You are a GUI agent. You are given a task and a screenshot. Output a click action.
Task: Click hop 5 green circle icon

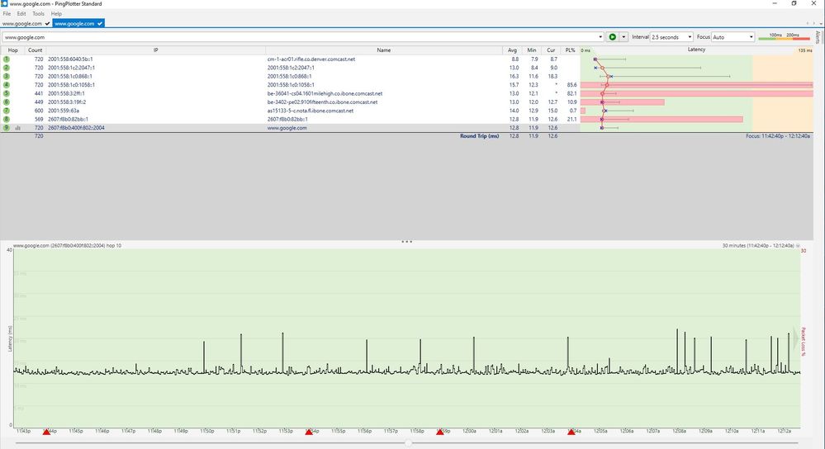(x=7, y=93)
